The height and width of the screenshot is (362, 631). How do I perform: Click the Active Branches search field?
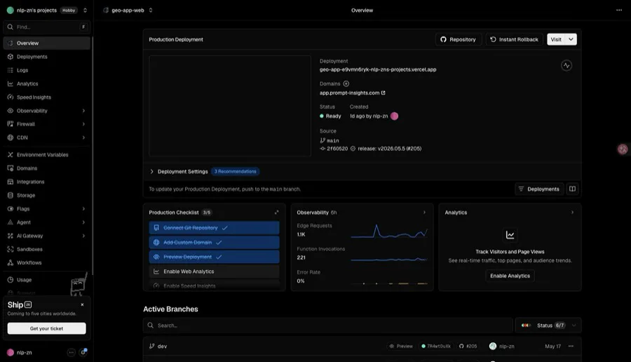pos(328,326)
